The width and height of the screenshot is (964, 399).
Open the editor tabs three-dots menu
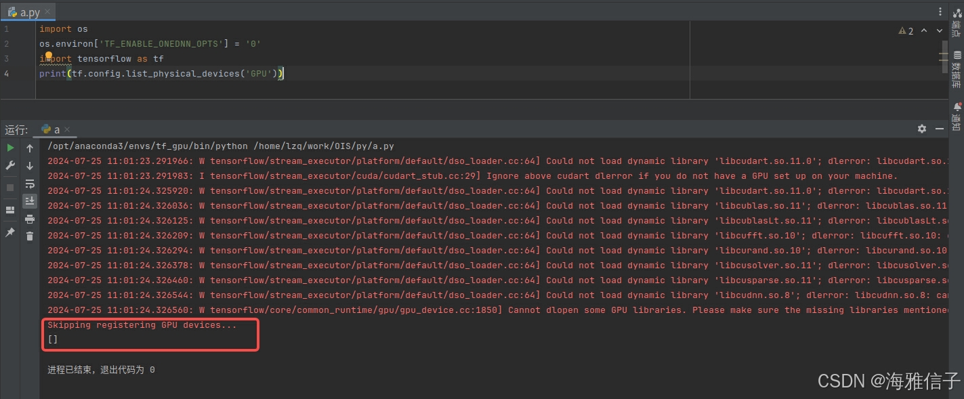[940, 12]
